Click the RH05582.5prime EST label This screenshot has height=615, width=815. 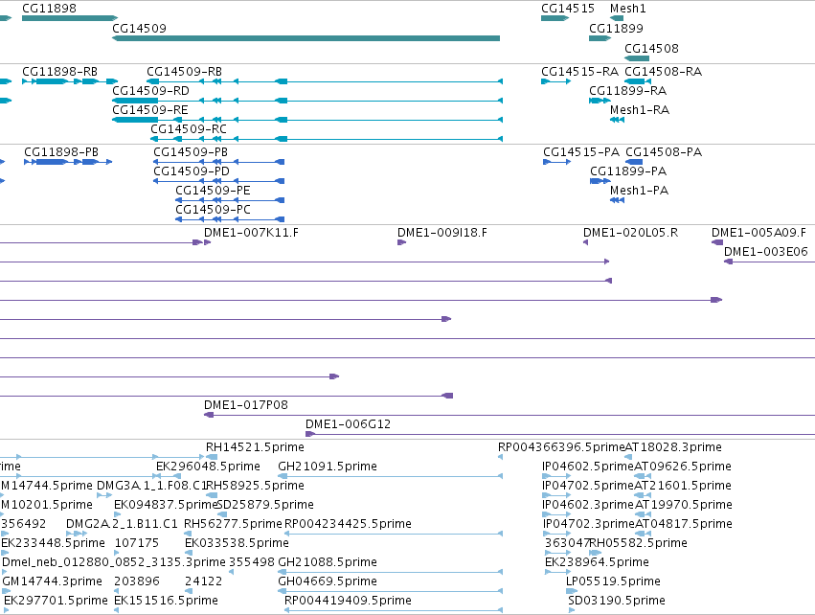tap(638, 543)
